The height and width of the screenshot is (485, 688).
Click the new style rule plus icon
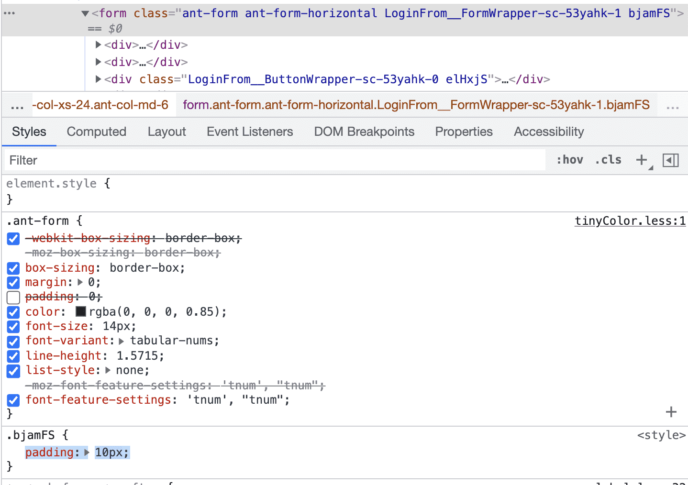pos(642,160)
